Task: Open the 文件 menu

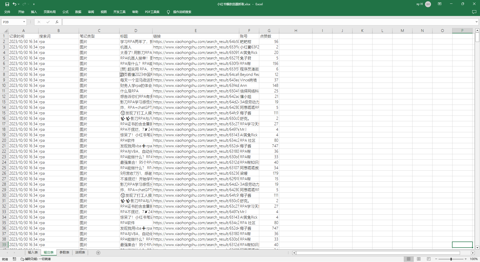Action: (x=7, y=12)
